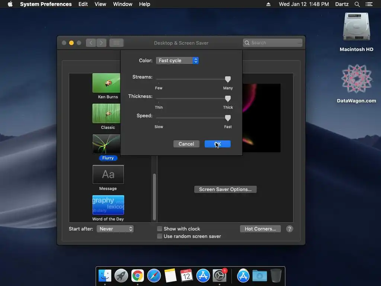Screen dimensions: 381x286
Task: Open the Start after Never dropdown
Action: [115, 229]
